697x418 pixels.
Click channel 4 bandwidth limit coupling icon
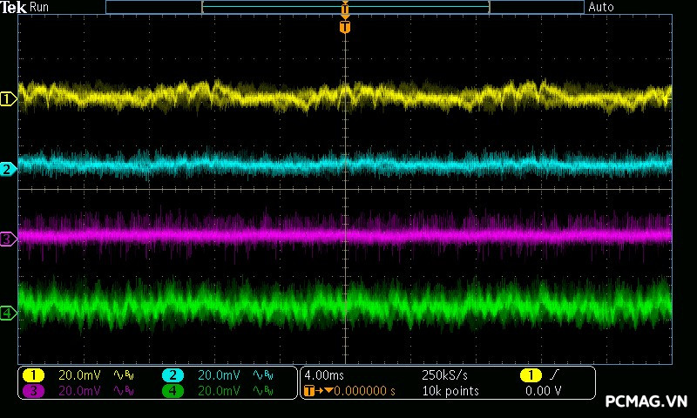point(262,391)
